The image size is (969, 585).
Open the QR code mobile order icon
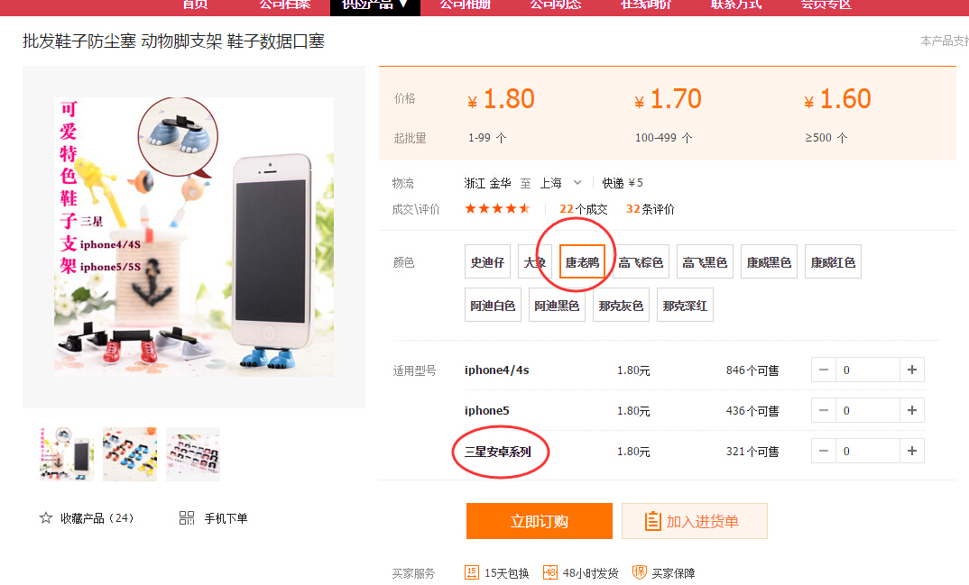[x=187, y=517]
